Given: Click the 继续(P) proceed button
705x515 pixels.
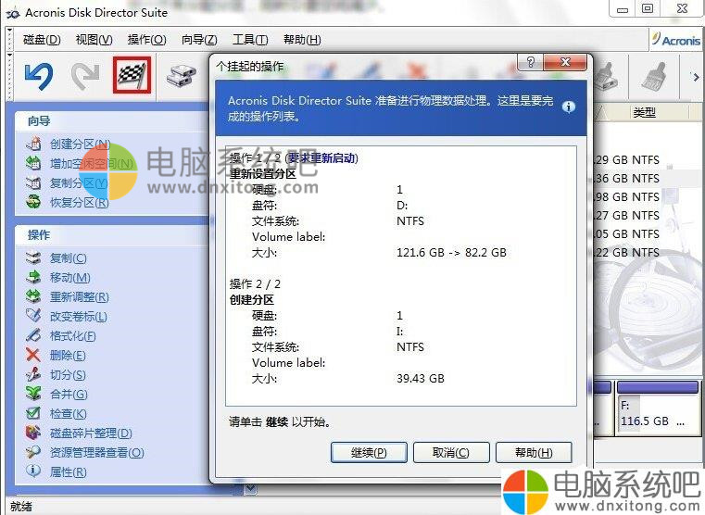Looking at the screenshot, I should [369, 453].
